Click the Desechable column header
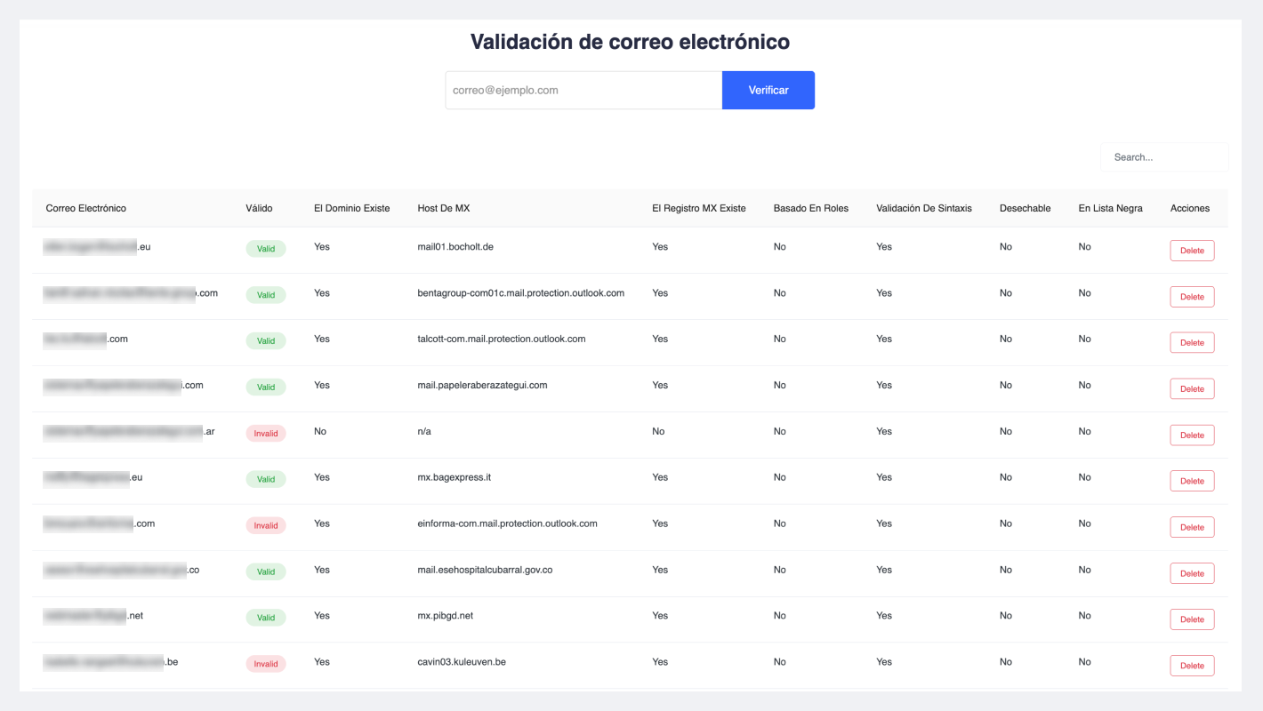This screenshot has width=1263, height=711. coord(1025,208)
